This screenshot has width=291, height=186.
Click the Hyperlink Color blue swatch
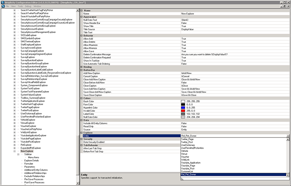pos(183,108)
